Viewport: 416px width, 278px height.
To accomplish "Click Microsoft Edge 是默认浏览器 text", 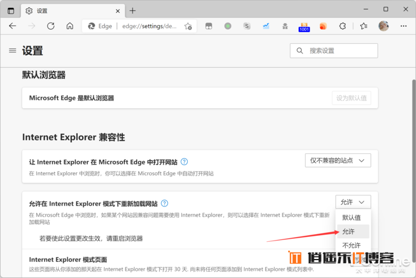I will (x=71, y=98).
